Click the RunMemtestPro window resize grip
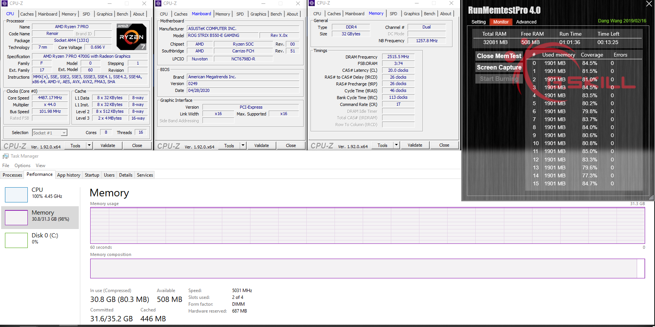Screen dimensions: 655x327 click(651, 197)
